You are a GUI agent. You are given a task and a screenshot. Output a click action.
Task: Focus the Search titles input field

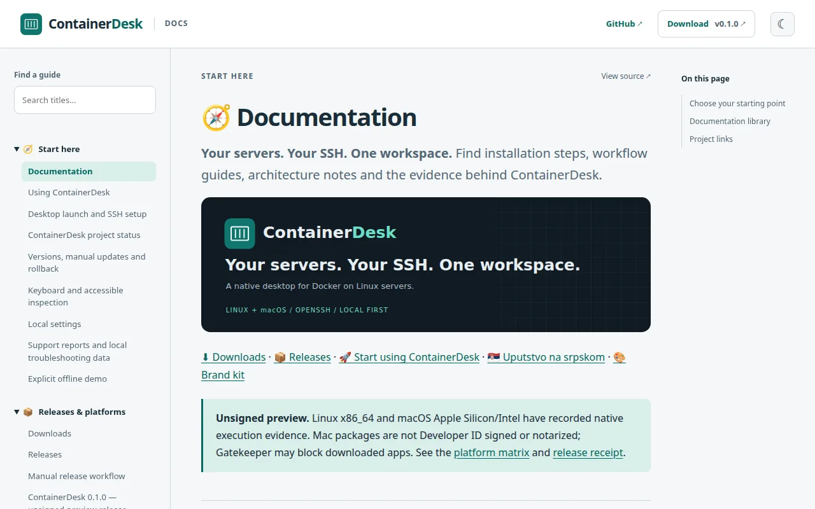tap(85, 100)
